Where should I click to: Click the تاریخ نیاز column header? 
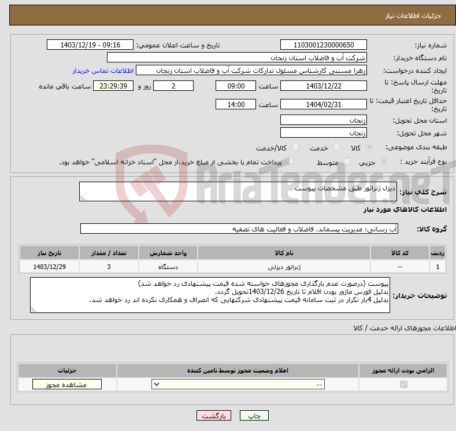(x=50, y=253)
